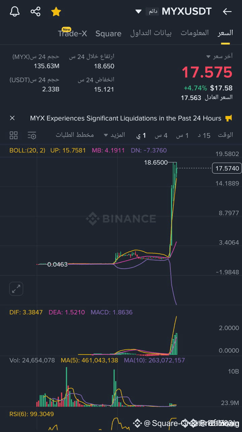Switch to the Trade-X tab

pyautogui.click(x=72, y=33)
